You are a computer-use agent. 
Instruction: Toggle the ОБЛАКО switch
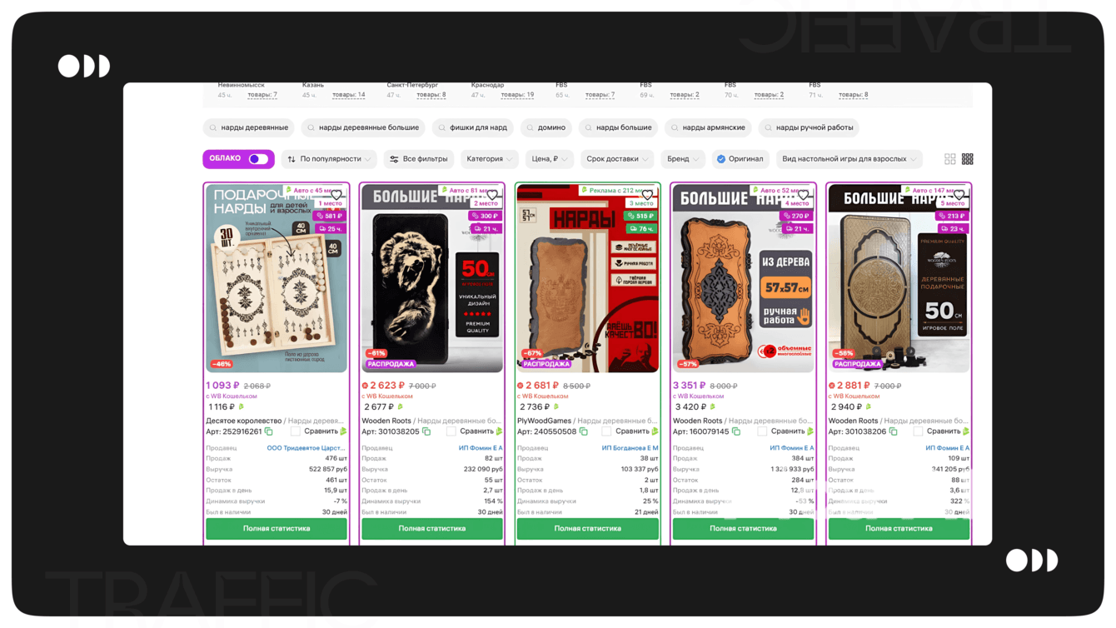point(258,159)
